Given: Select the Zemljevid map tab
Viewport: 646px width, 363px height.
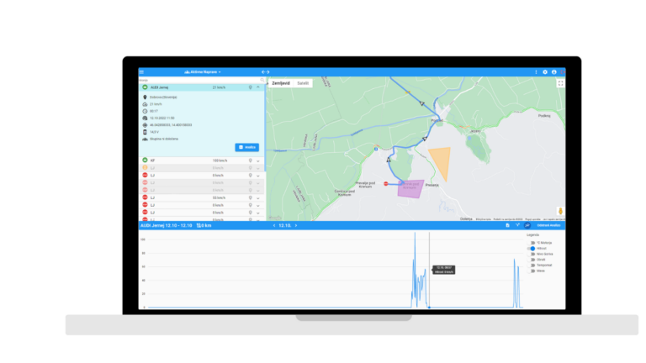Looking at the screenshot, I should point(280,83).
